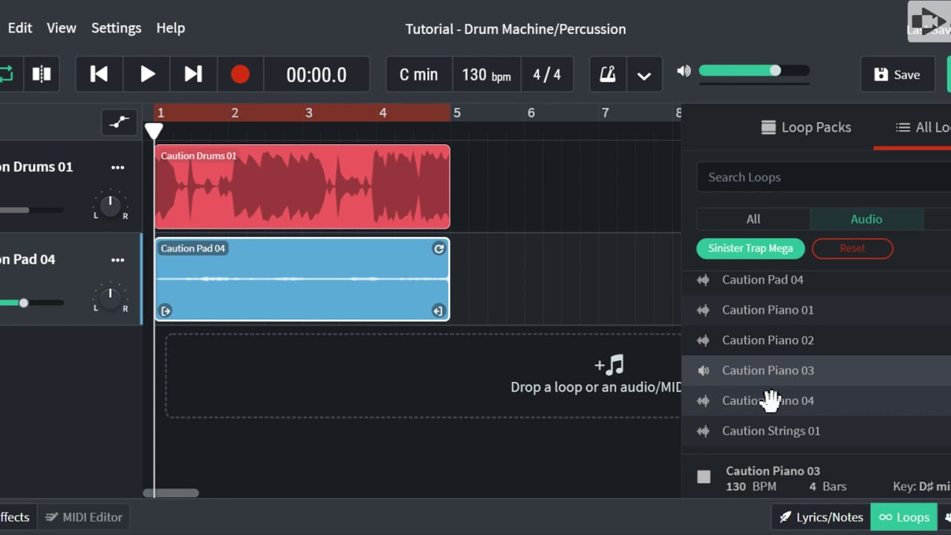951x535 pixels.
Task: Select the Caution Pad 04 blue clip
Action: pos(302,279)
